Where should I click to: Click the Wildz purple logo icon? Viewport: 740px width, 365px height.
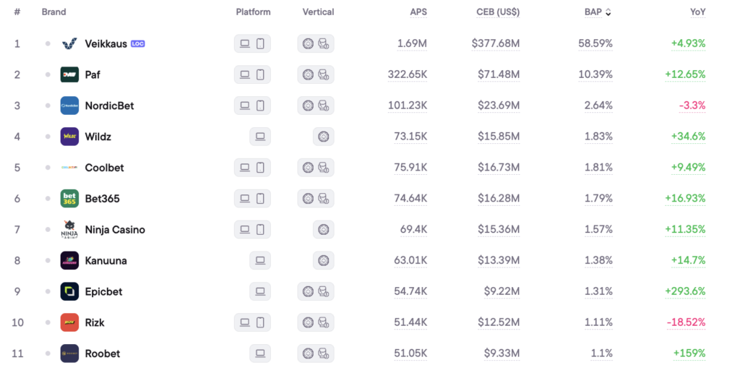tap(69, 137)
